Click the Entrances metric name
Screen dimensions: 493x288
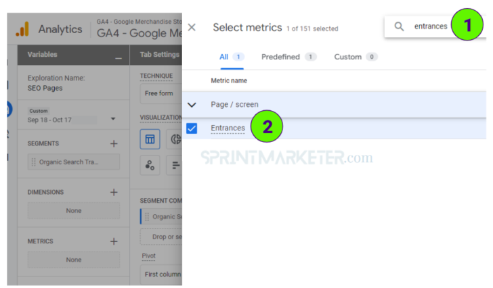click(228, 128)
